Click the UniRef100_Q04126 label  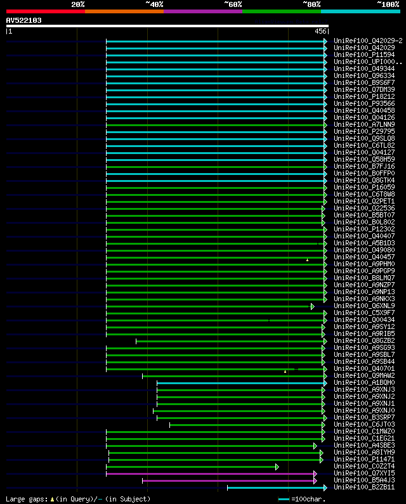click(x=364, y=118)
